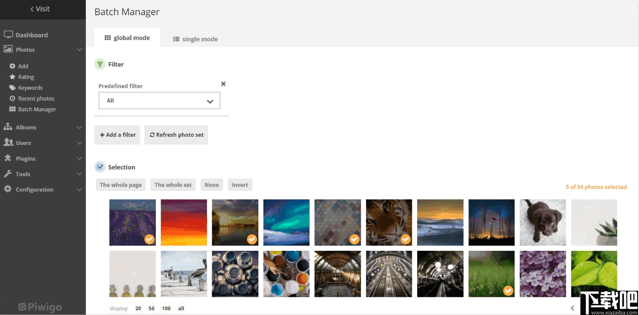Deselect the colored roof tiles photo

coord(337,223)
